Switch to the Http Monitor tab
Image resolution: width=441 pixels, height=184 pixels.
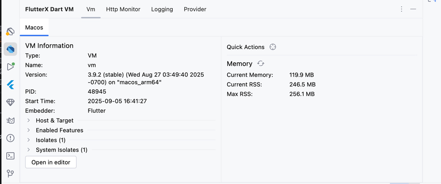(123, 9)
